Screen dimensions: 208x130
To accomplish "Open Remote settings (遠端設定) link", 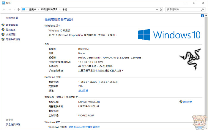I will pos(11,30).
